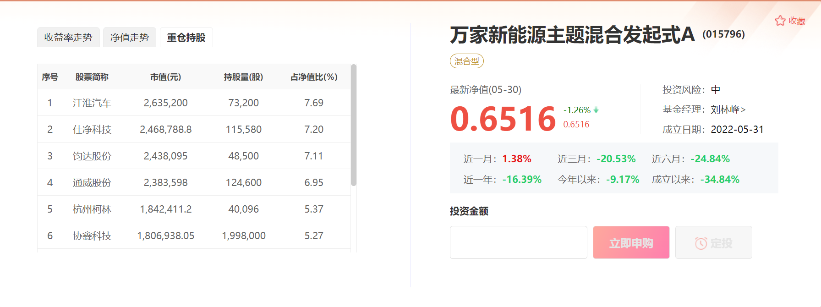This screenshot has height=307, width=821.
Task: Switch to the 收益率走势 tab
Action: point(68,37)
